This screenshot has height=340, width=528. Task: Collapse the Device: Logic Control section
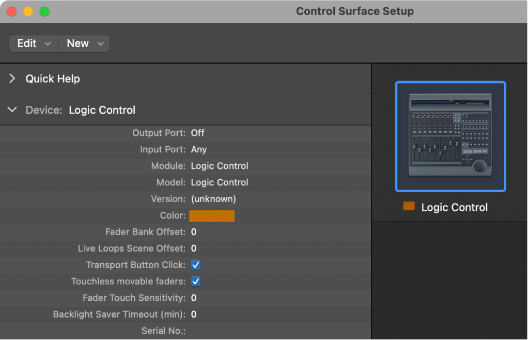(11, 110)
